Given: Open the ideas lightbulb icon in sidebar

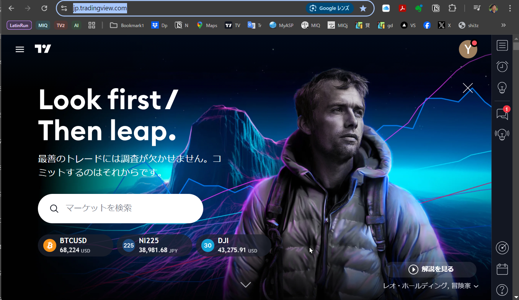Looking at the screenshot, I should 502,88.
